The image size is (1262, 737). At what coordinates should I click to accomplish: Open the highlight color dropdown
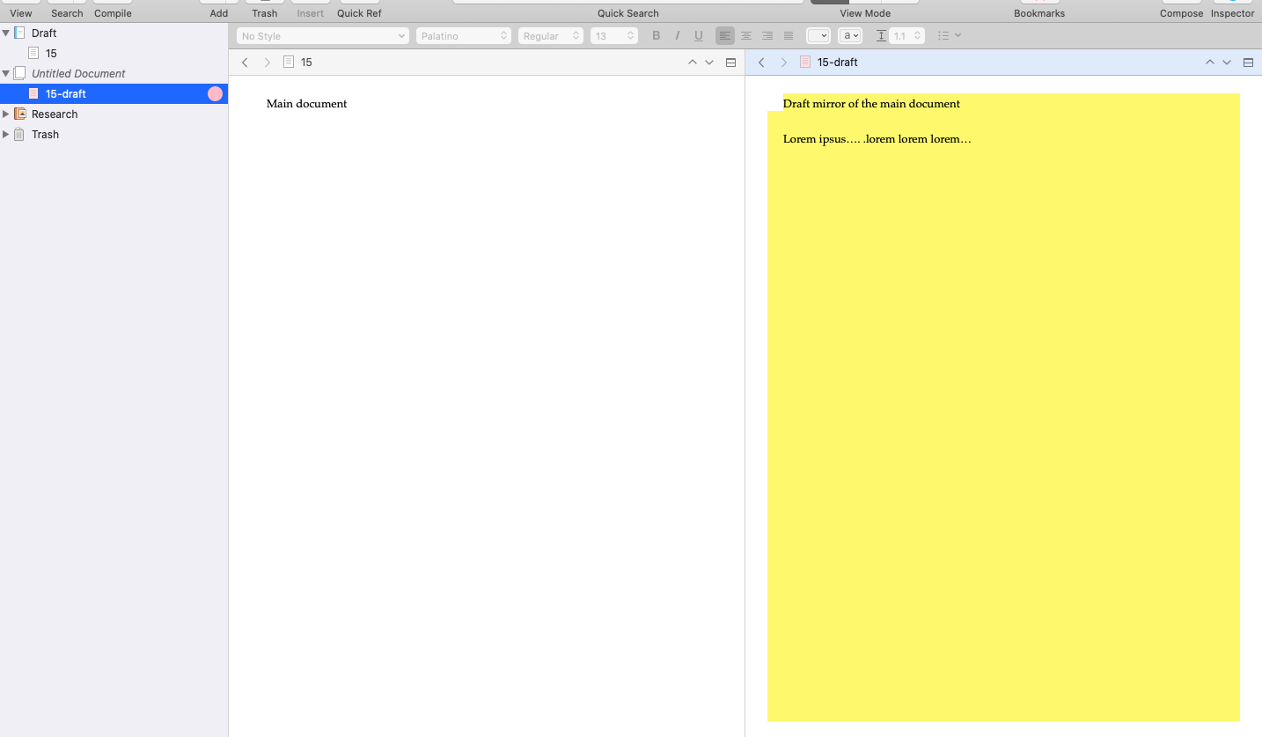pyautogui.click(x=850, y=36)
